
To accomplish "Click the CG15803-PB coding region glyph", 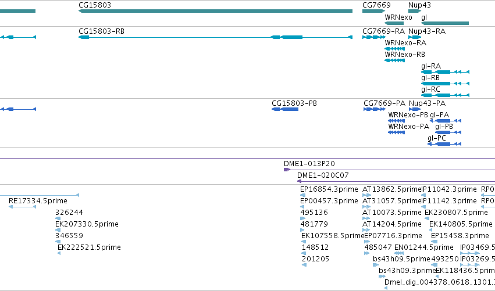I will coord(285,109).
